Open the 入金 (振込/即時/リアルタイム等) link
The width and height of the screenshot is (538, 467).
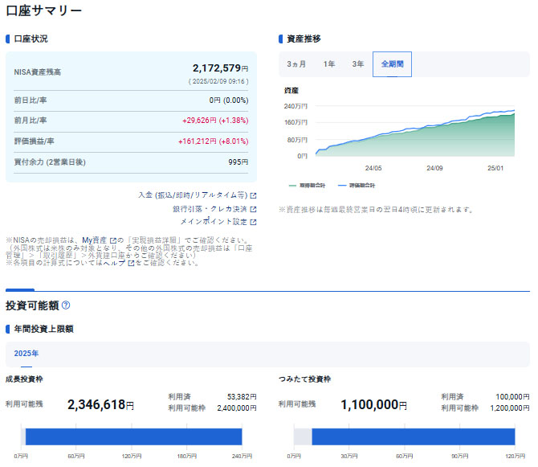click(x=192, y=195)
